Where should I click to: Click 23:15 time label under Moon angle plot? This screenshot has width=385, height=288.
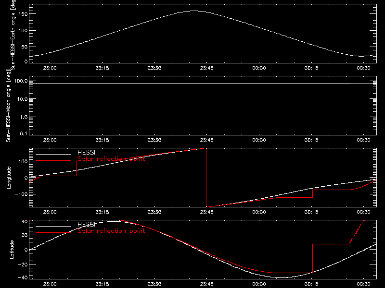coord(102,140)
